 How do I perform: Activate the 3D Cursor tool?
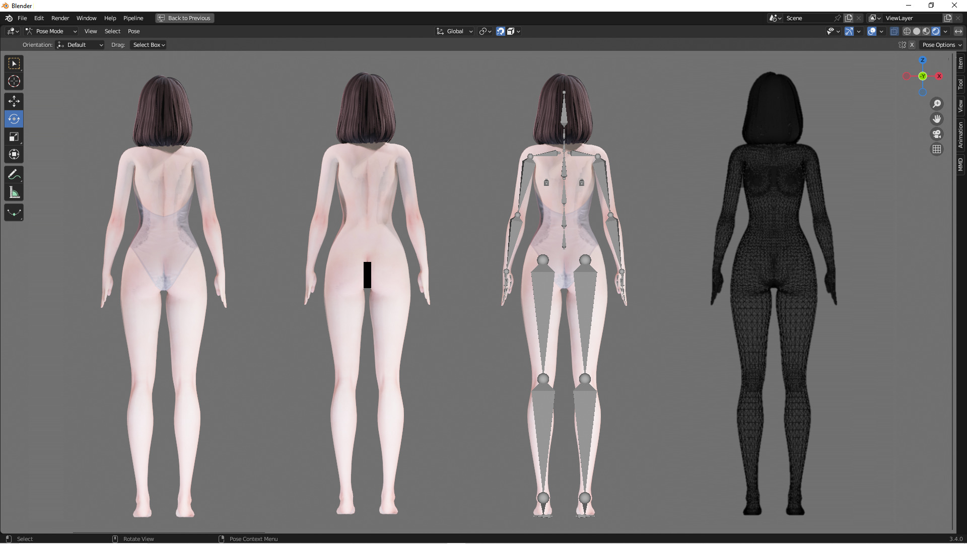14,81
